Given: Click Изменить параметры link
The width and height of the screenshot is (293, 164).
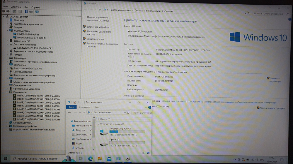Looking at the screenshot, I should pos(275,80).
